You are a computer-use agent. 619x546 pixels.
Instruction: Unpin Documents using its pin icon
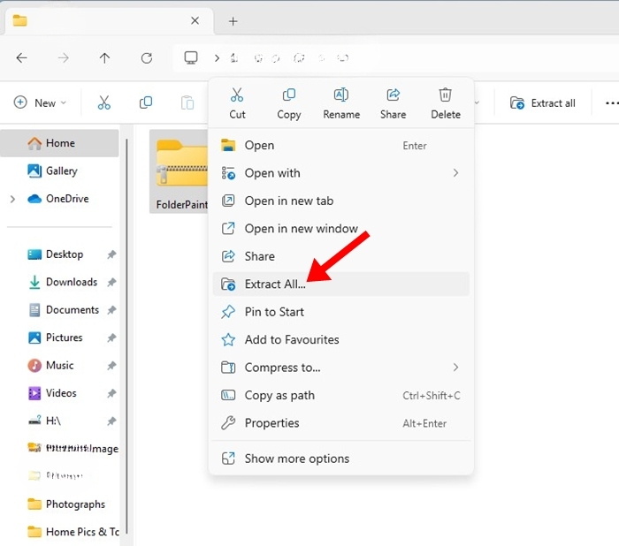click(x=111, y=310)
